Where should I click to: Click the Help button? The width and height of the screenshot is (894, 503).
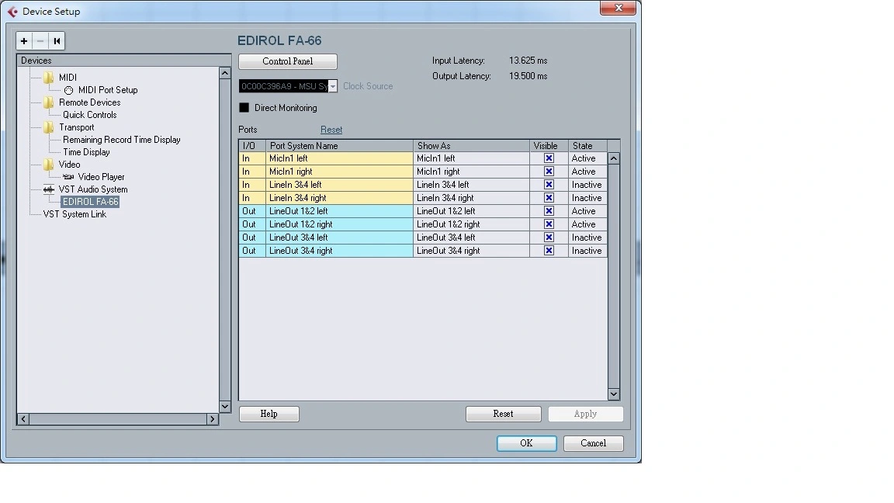(x=269, y=414)
